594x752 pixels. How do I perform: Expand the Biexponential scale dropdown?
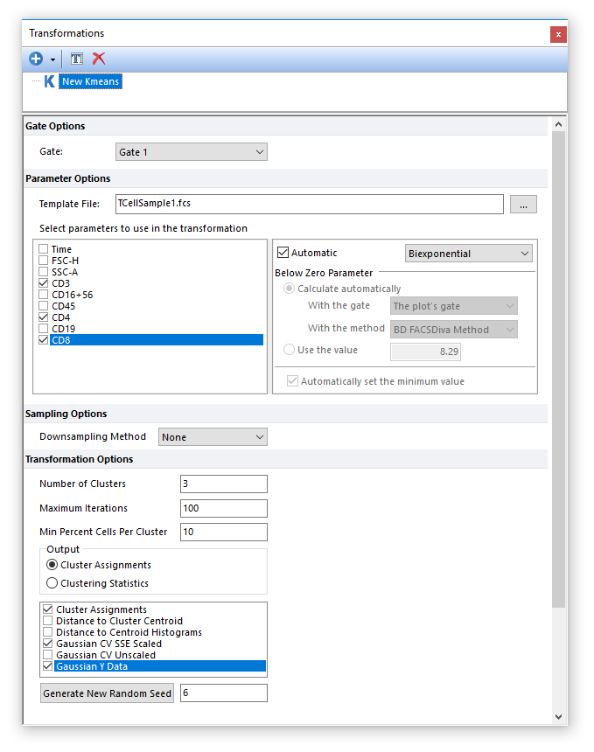[469, 254]
